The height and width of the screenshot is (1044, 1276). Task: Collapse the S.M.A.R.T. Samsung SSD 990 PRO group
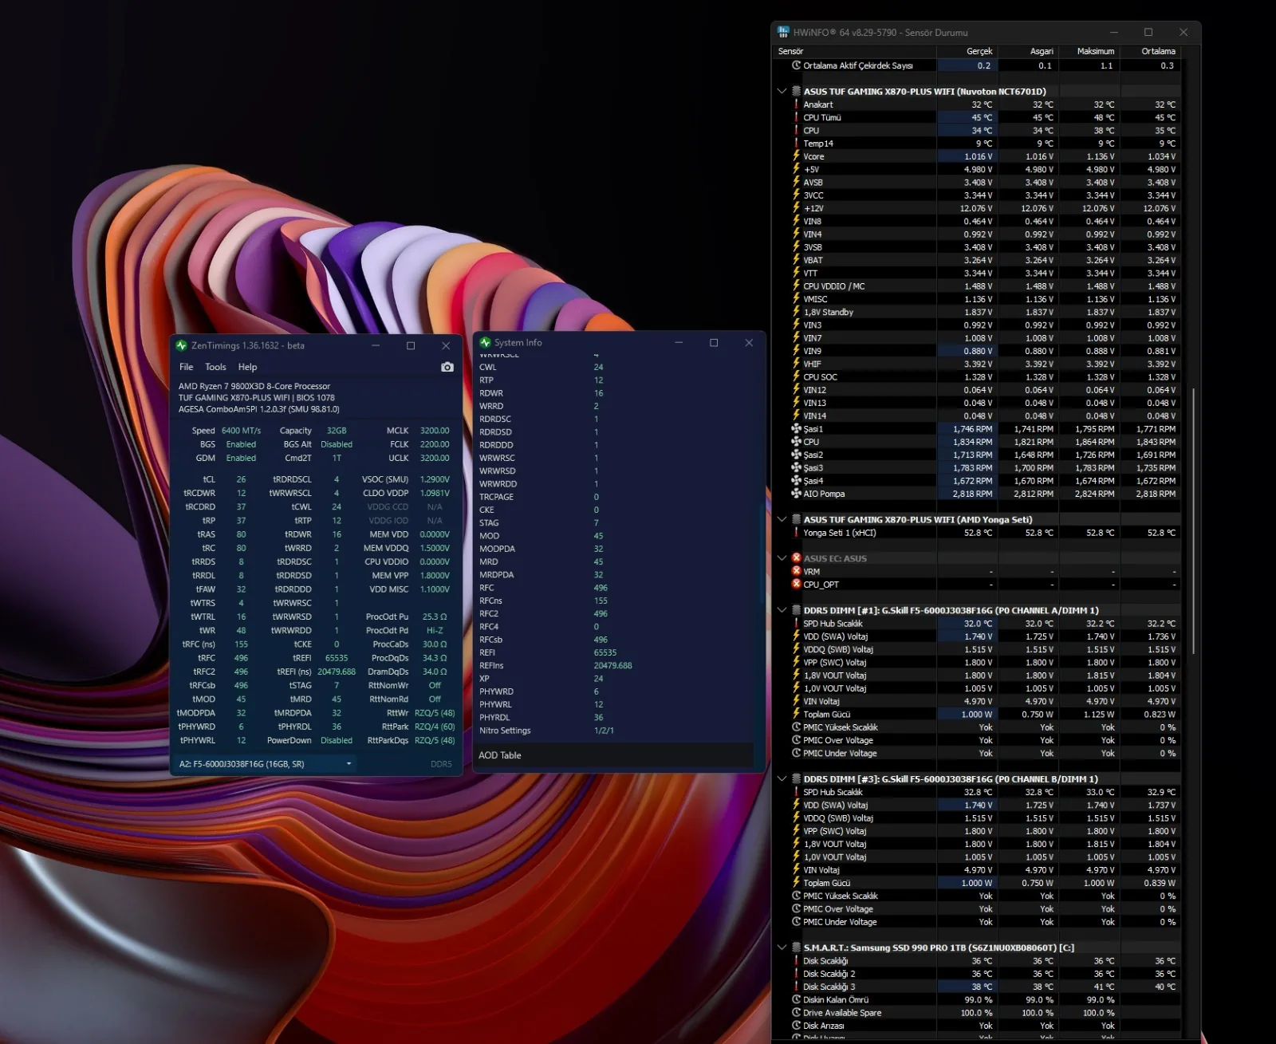(782, 947)
